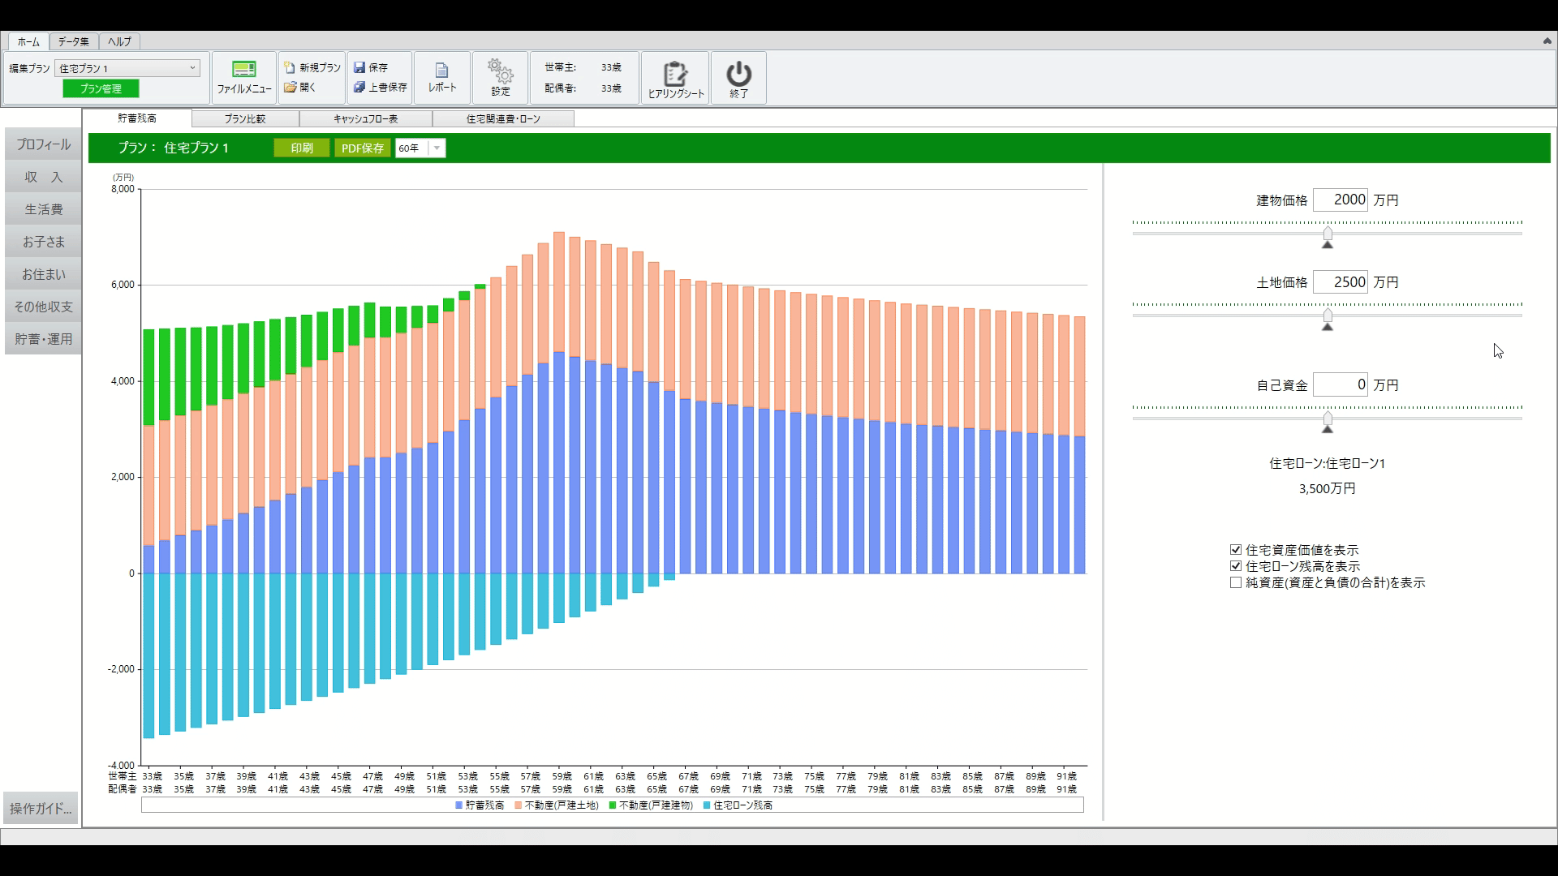Viewport: 1558px width, 876px height.
Task: Uncheck 住宅資産価値を表示 checkbox
Action: pyautogui.click(x=1236, y=550)
